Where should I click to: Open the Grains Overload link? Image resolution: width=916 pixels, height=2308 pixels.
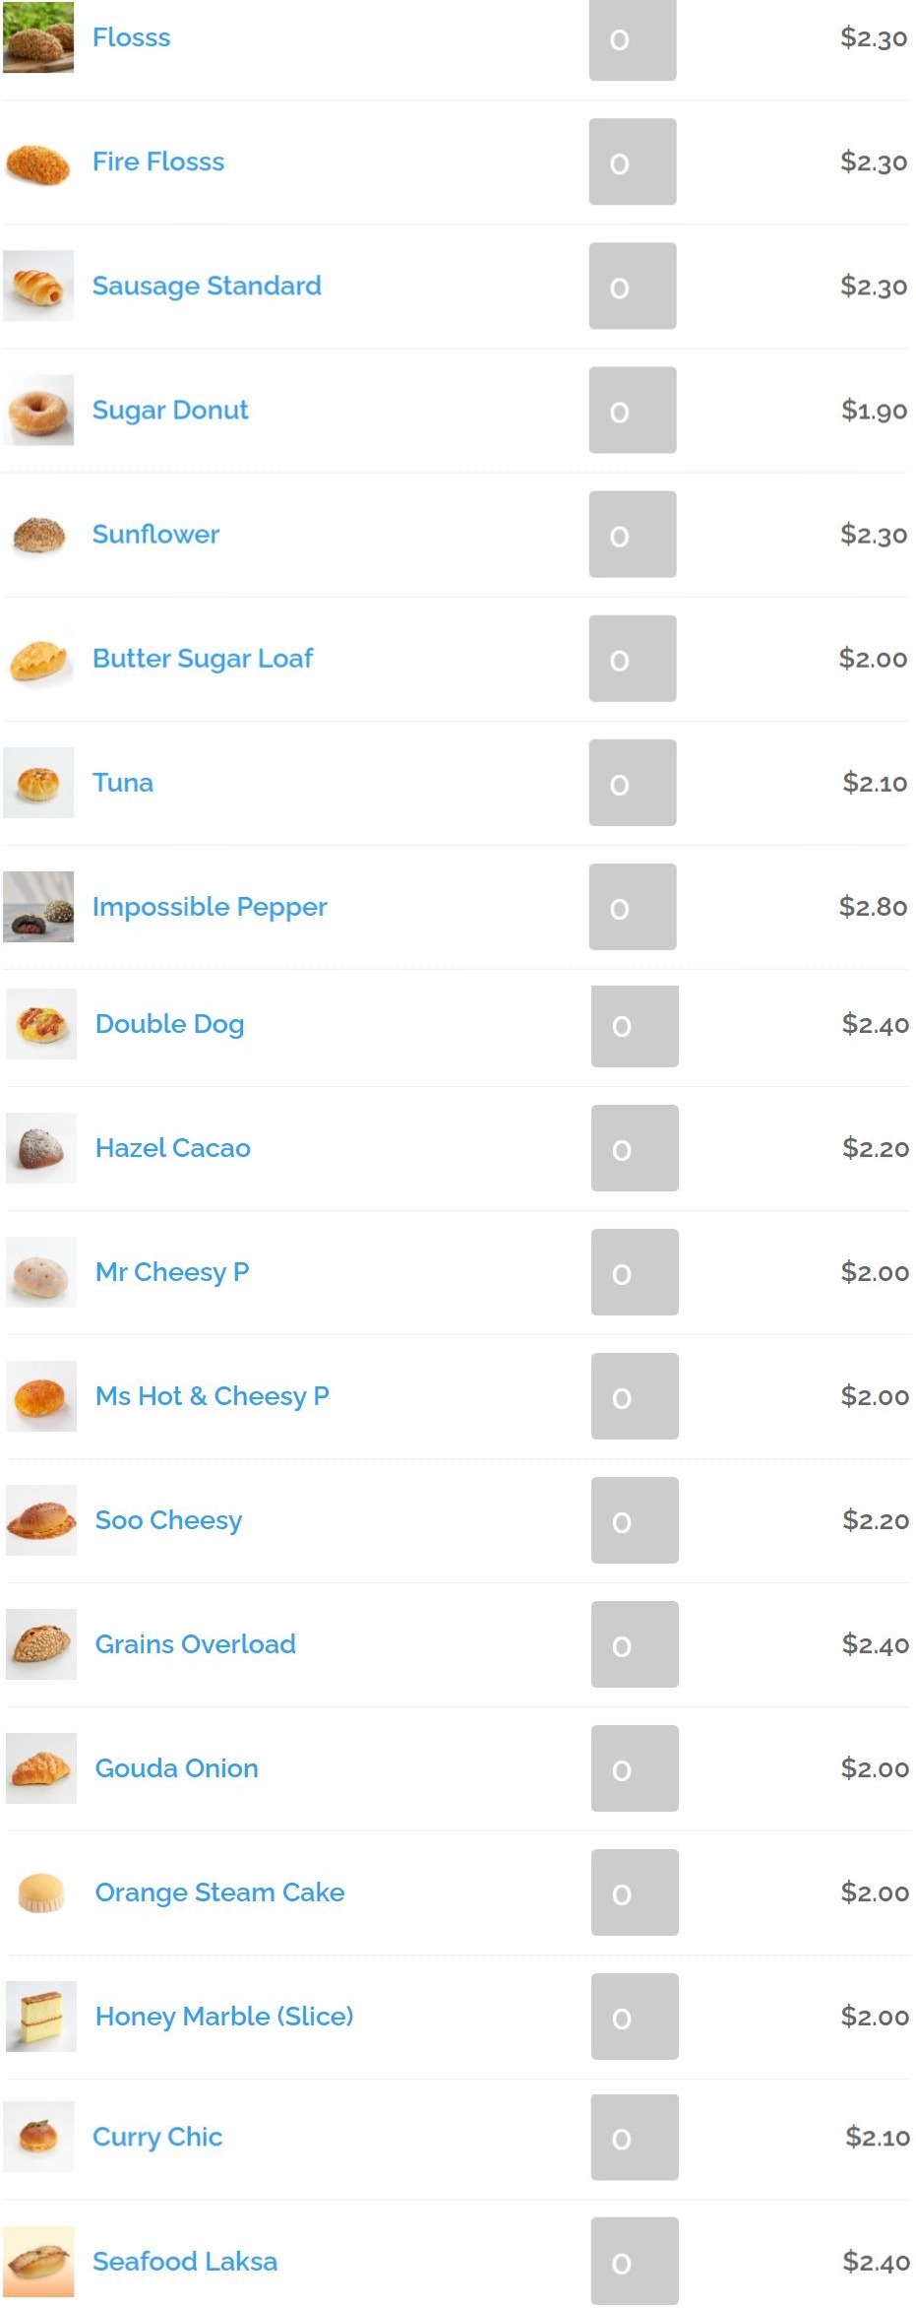click(196, 1643)
